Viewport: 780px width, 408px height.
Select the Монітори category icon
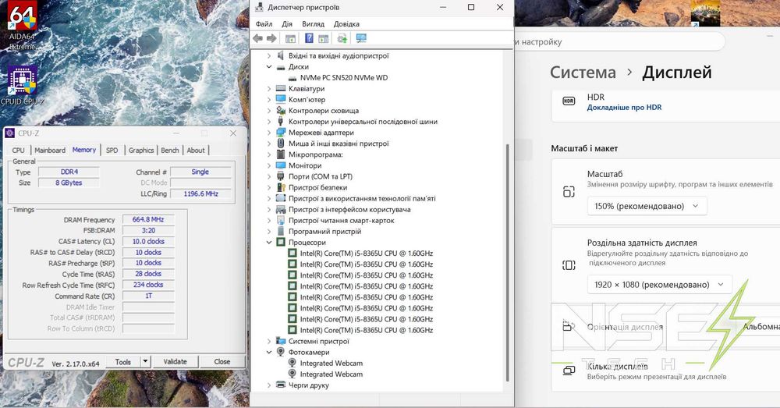pyautogui.click(x=281, y=165)
